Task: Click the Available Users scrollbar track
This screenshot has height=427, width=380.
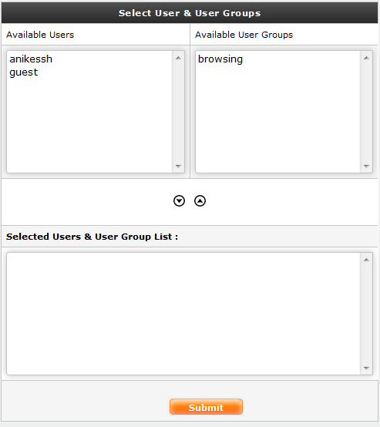Action: [178, 112]
